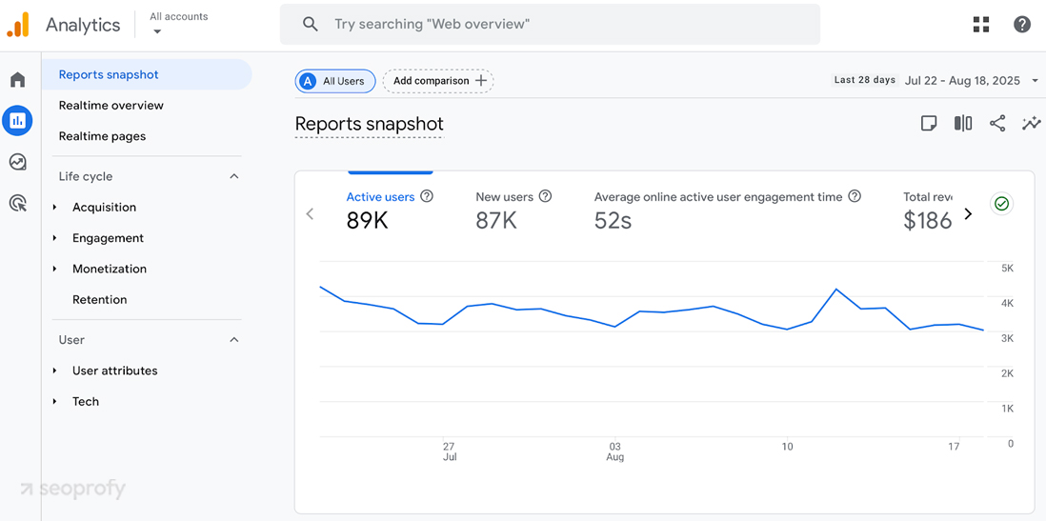Click the customize report note icon
Image resolution: width=1046 pixels, height=521 pixels.
coord(929,124)
